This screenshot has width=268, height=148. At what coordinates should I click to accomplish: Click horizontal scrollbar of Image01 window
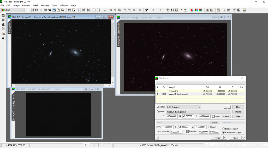[x=61, y=85]
